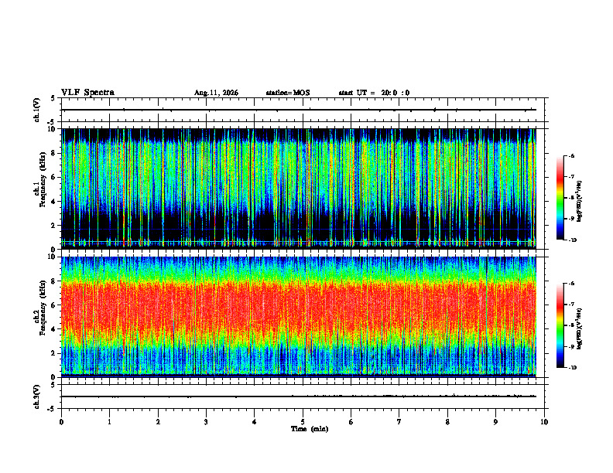Click the time-axis tick label "4"
613x473 pixels.
[255, 422]
